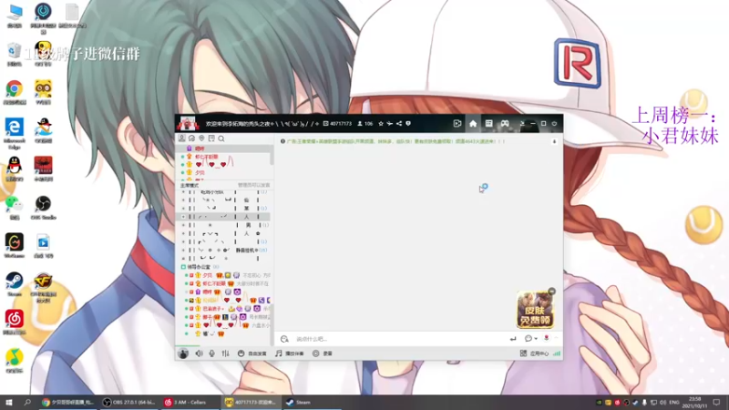Open the YY raccoon desktop shortcut
This screenshot has height=410, width=729.
click(x=43, y=92)
